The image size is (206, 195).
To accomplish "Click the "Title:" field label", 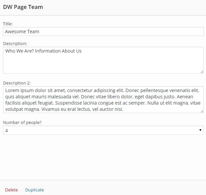I will tap(8, 24).
